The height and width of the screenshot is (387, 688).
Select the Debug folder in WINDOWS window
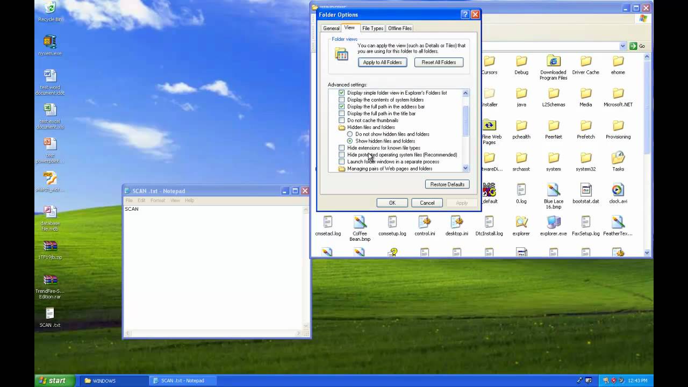[521, 65]
